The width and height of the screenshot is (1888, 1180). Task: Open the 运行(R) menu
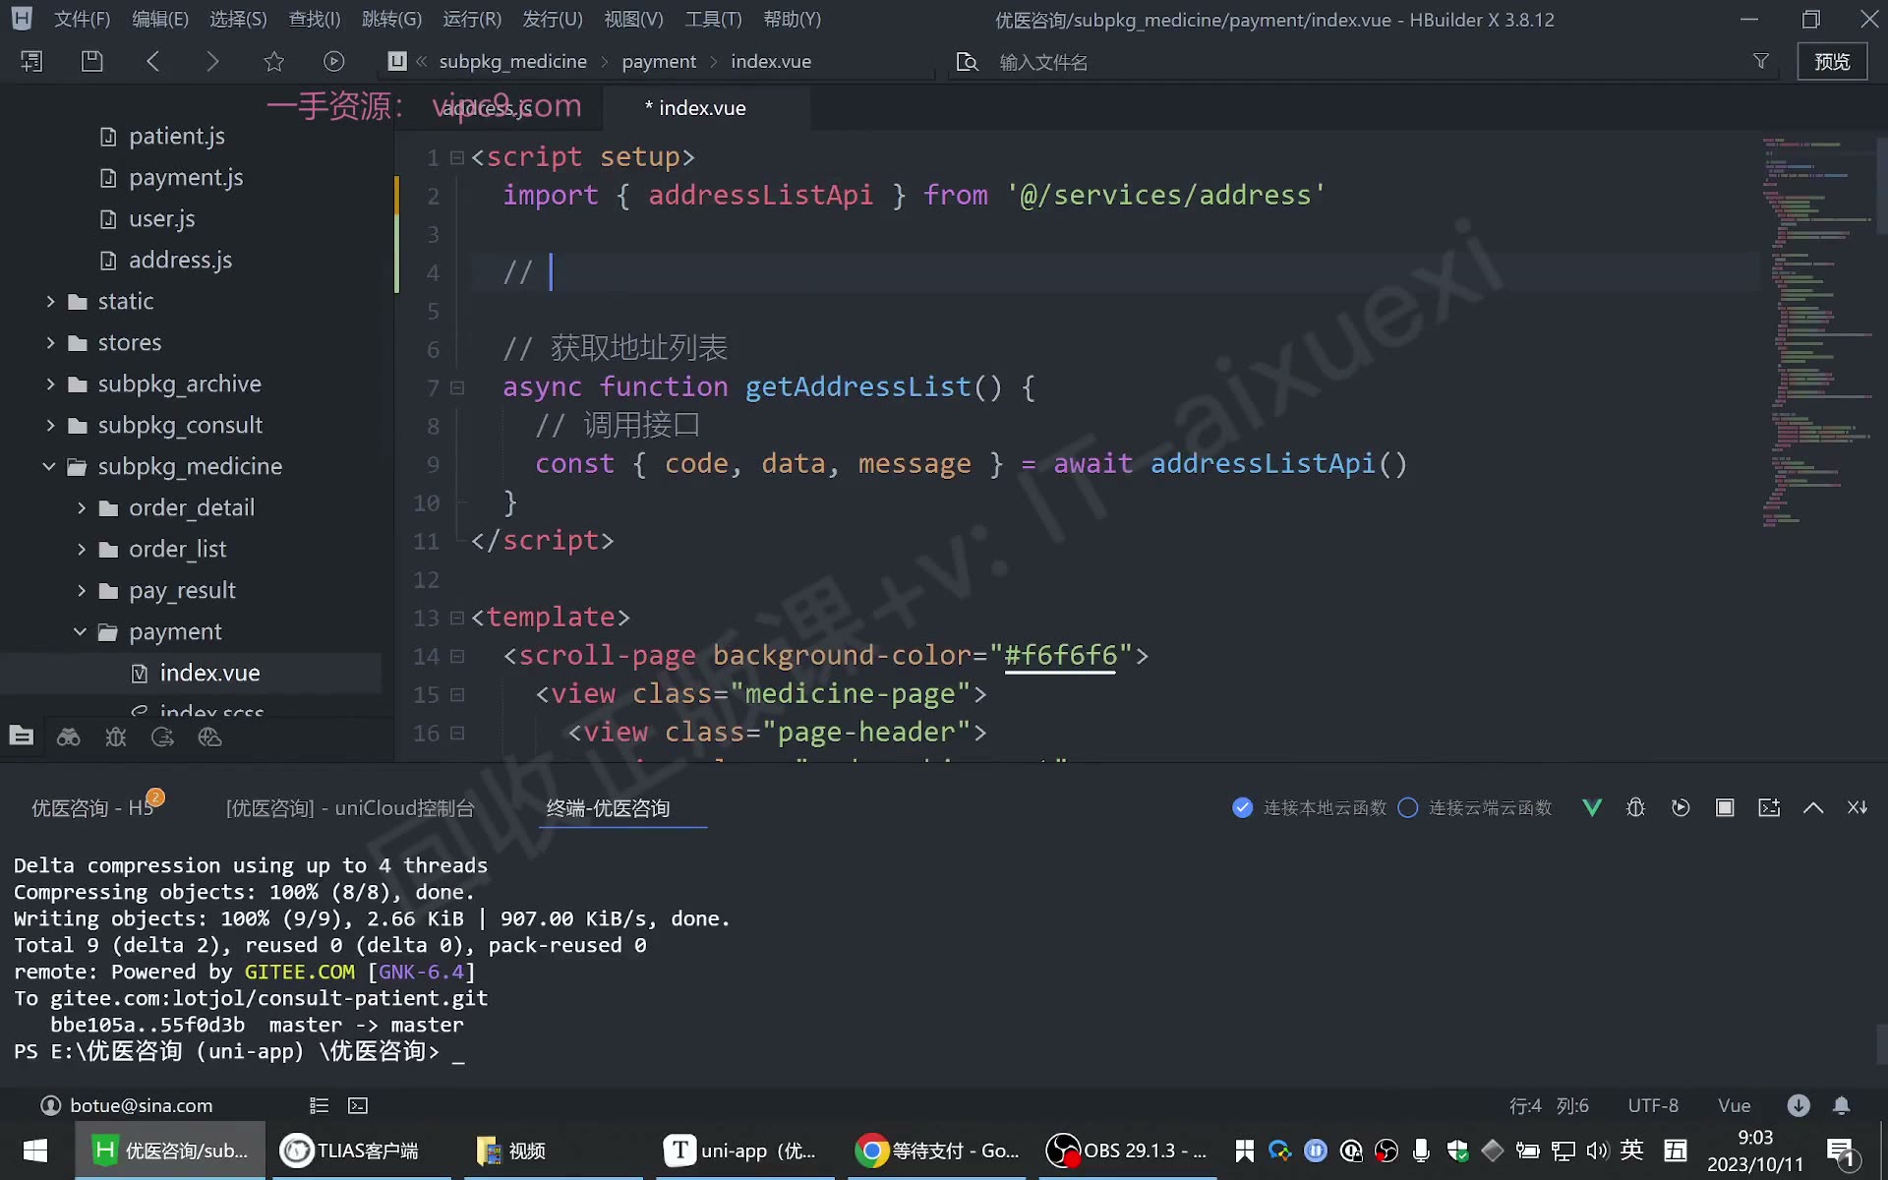coord(472,19)
